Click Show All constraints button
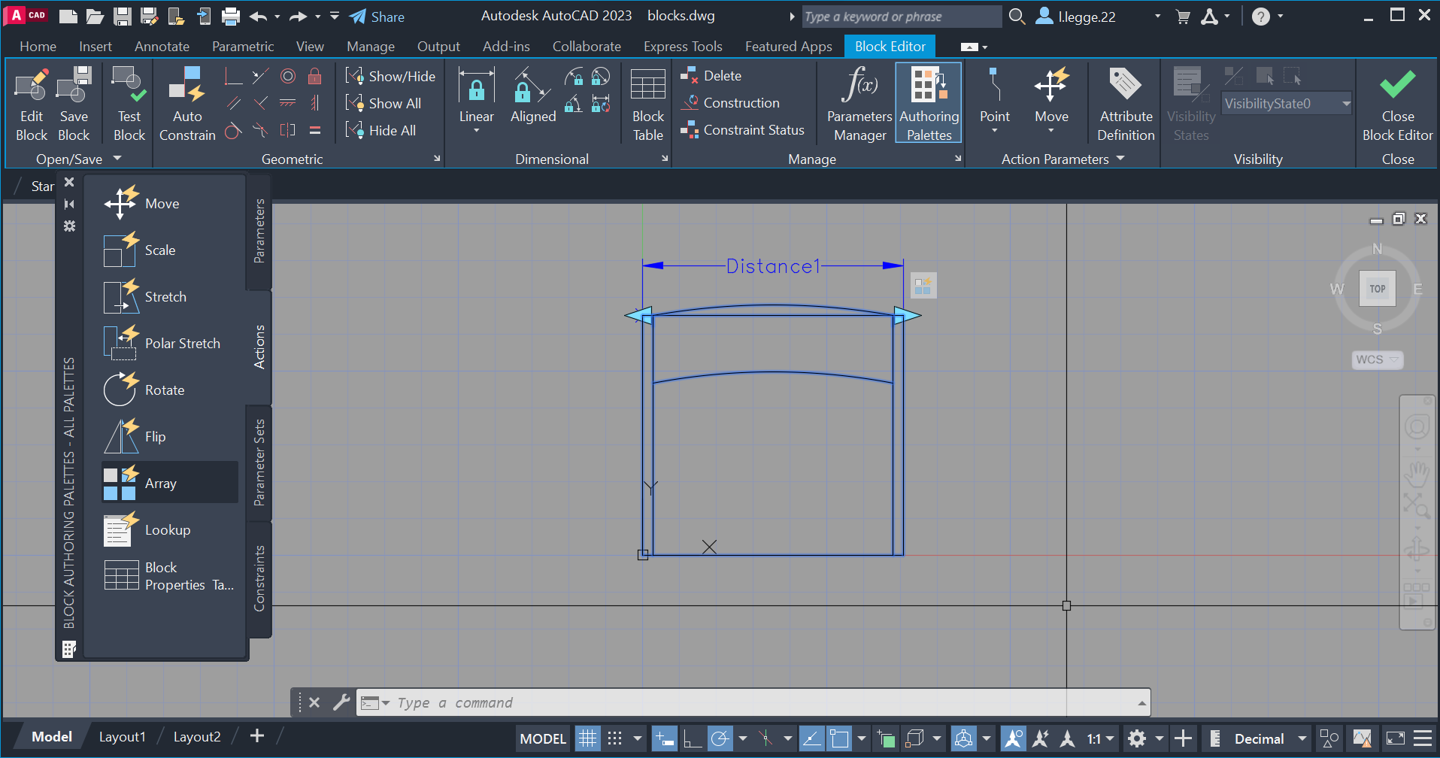Screen dimensions: 1440x758 383,103
